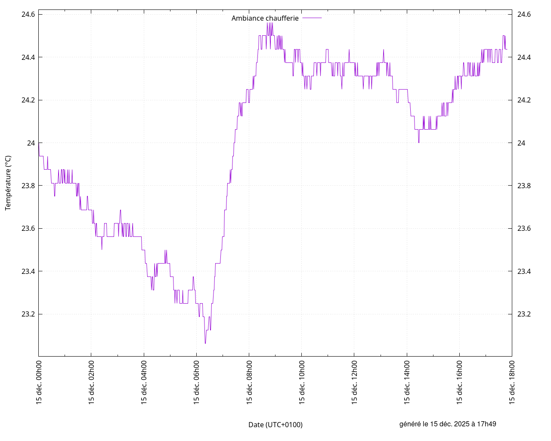
Task: Click the curve's highest peak before 09h00
Action: pos(267,23)
